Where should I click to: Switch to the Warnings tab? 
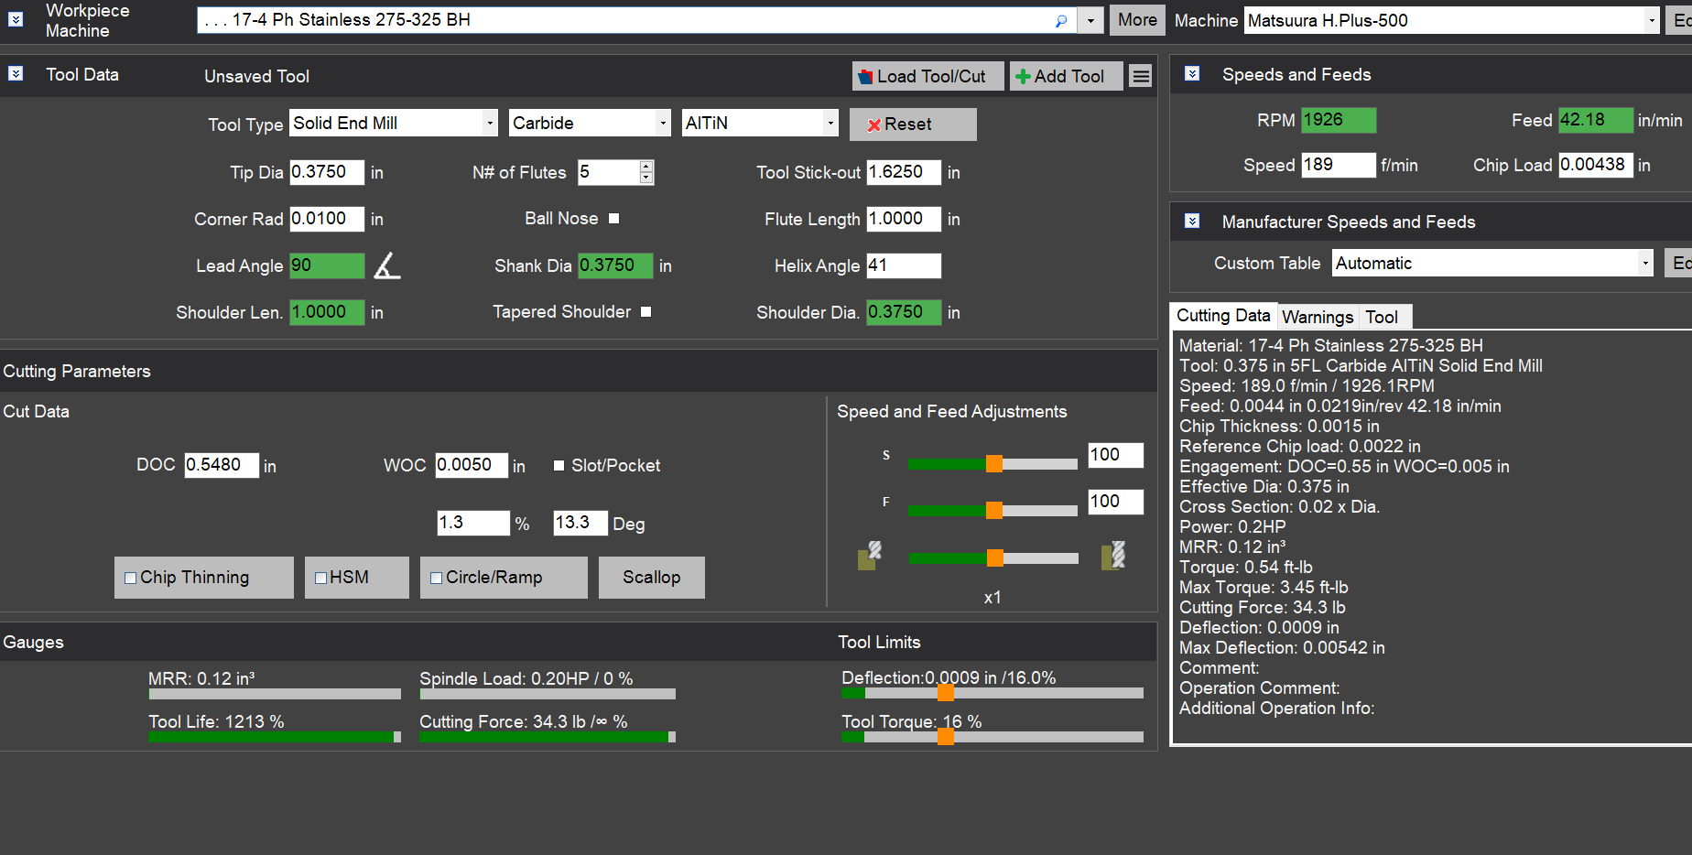(1317, 317)
